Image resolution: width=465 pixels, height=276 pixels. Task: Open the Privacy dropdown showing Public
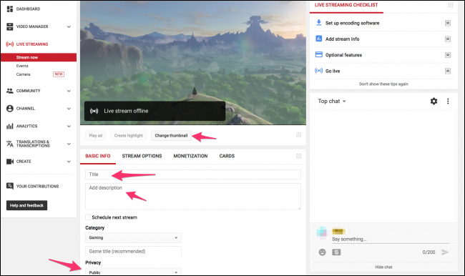tap(133, 272)
